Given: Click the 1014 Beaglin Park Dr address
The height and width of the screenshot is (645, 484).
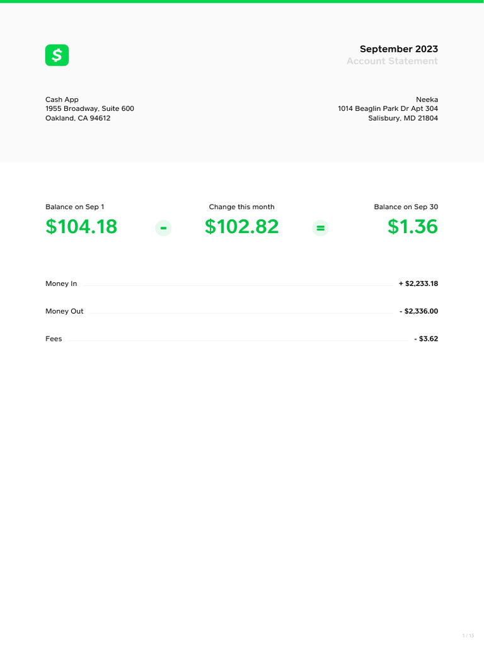Looking at the screenshot, I should [x=388, y=109].
